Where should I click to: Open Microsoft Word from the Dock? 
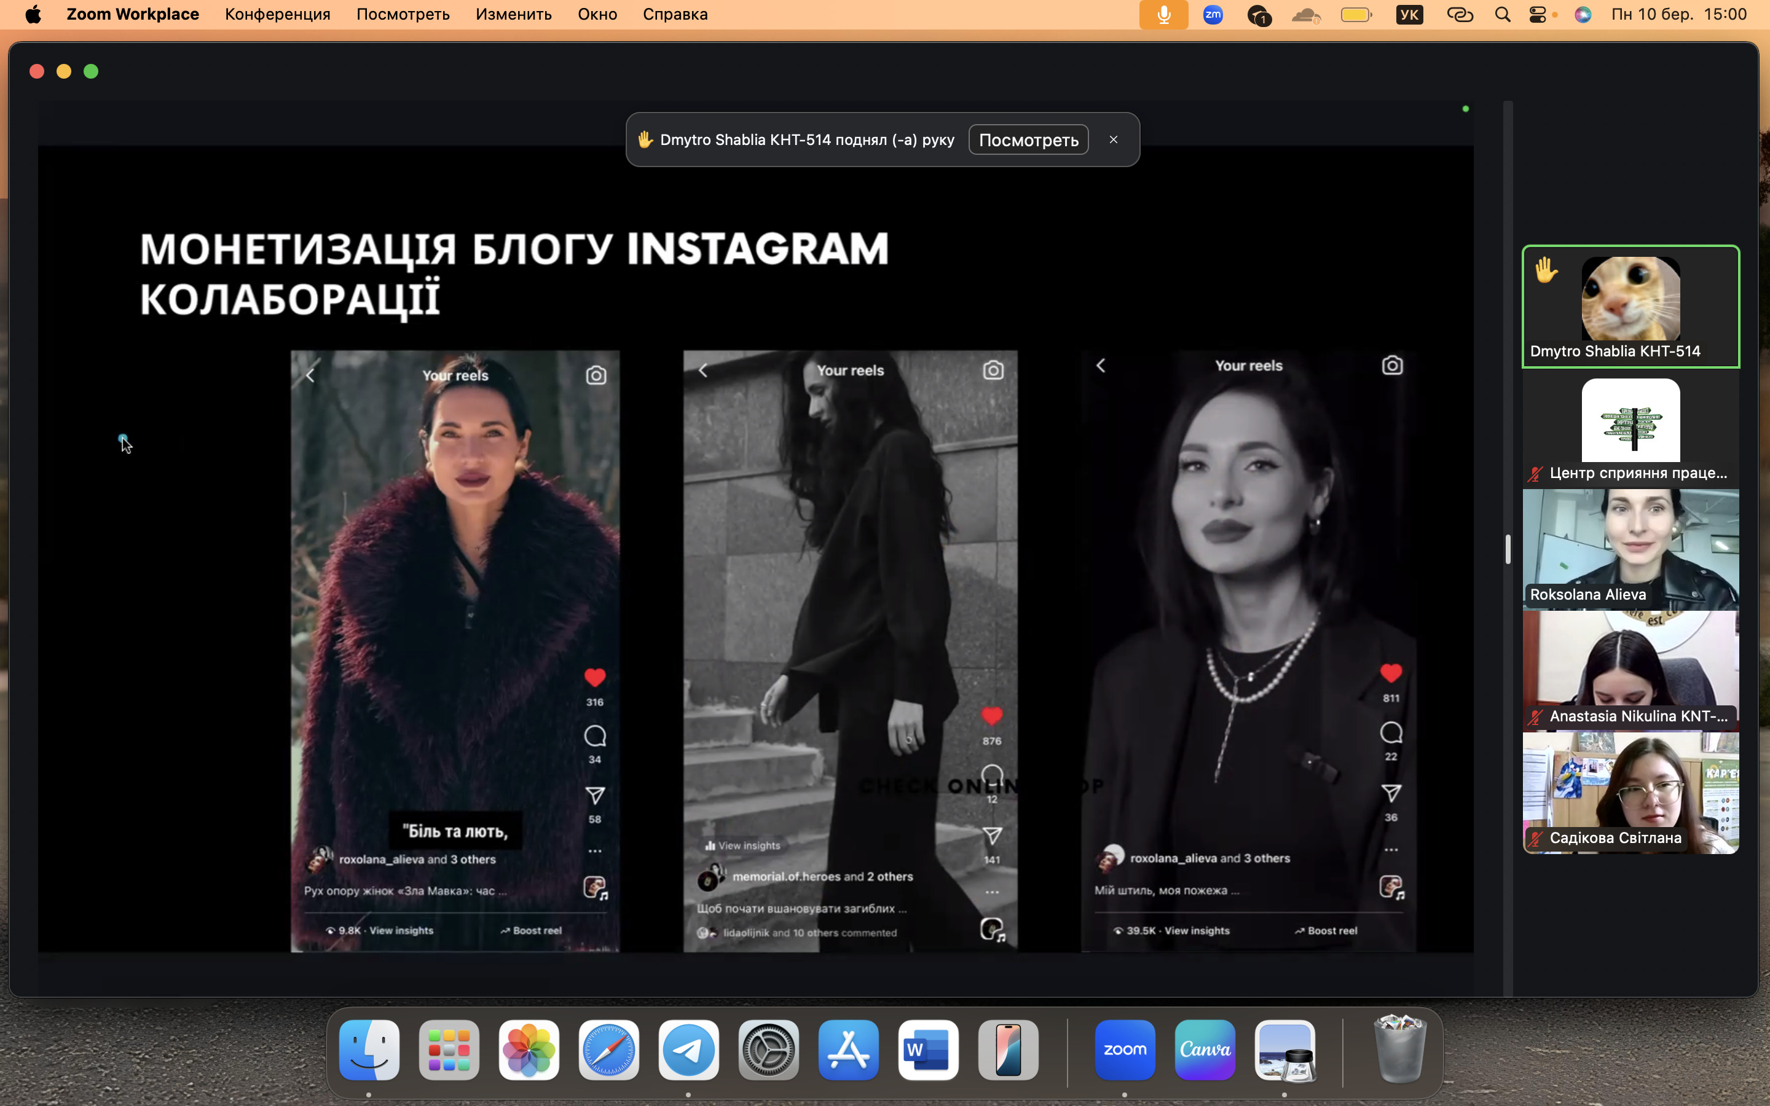point(928,1049)
